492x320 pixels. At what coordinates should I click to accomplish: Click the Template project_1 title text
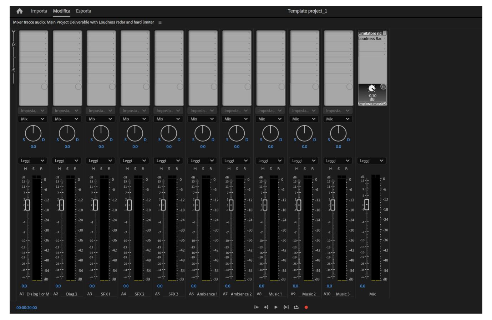pyautogui.click(x=307, y=11)
